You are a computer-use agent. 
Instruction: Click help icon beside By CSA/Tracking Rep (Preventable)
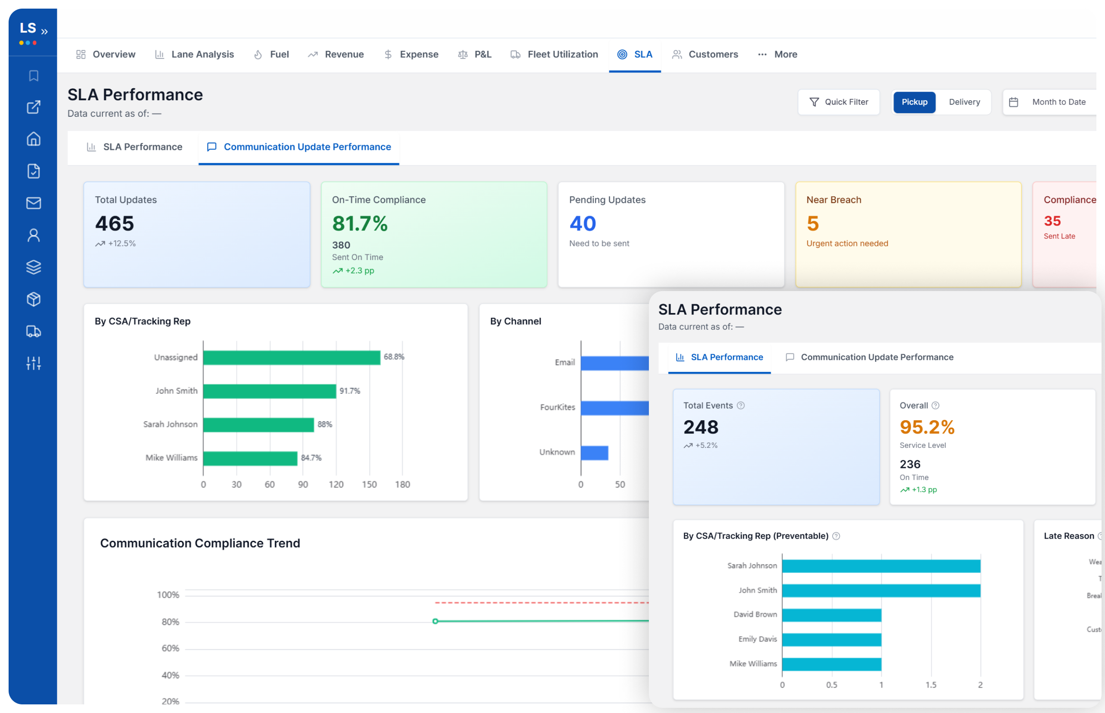click(836, 536)
